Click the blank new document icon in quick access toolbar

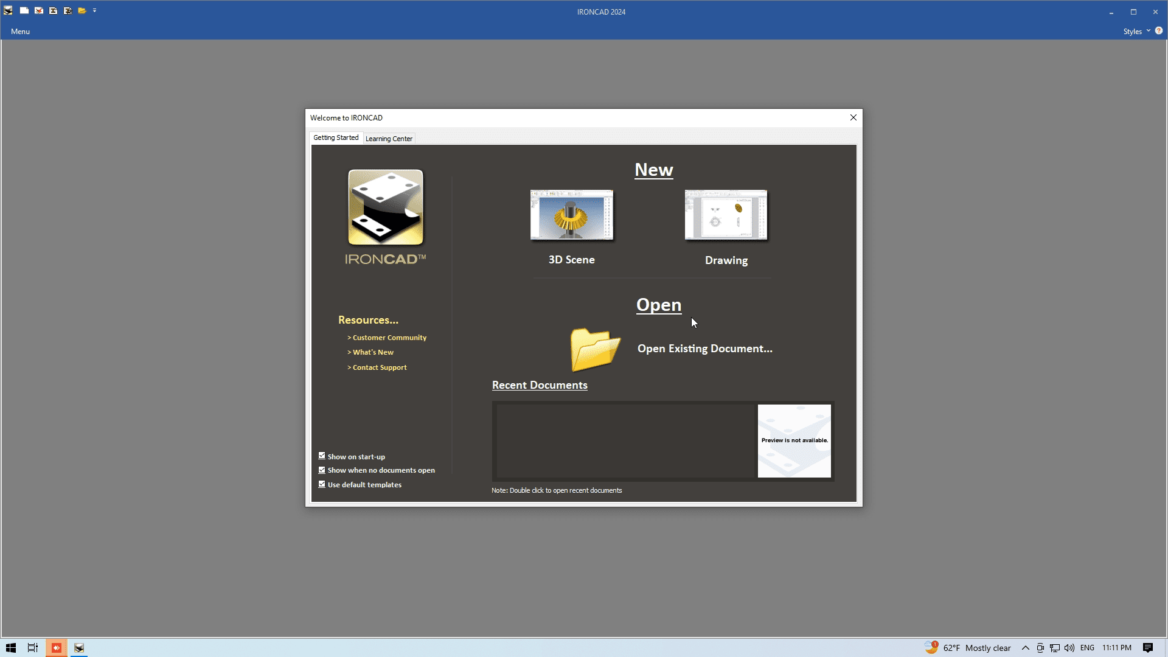[x=24, y=11]
